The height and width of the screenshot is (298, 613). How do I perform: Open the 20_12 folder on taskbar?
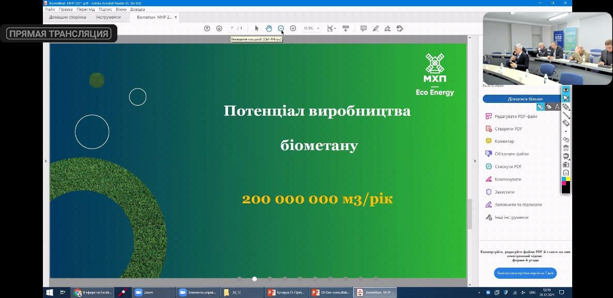242,292
